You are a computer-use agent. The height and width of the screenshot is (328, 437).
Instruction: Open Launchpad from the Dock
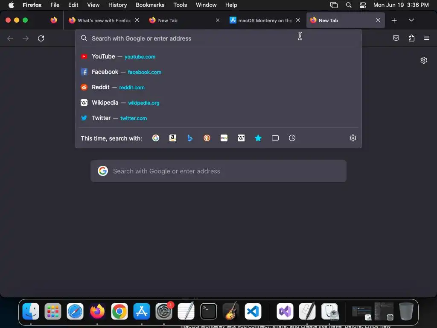tap(52, 311)
